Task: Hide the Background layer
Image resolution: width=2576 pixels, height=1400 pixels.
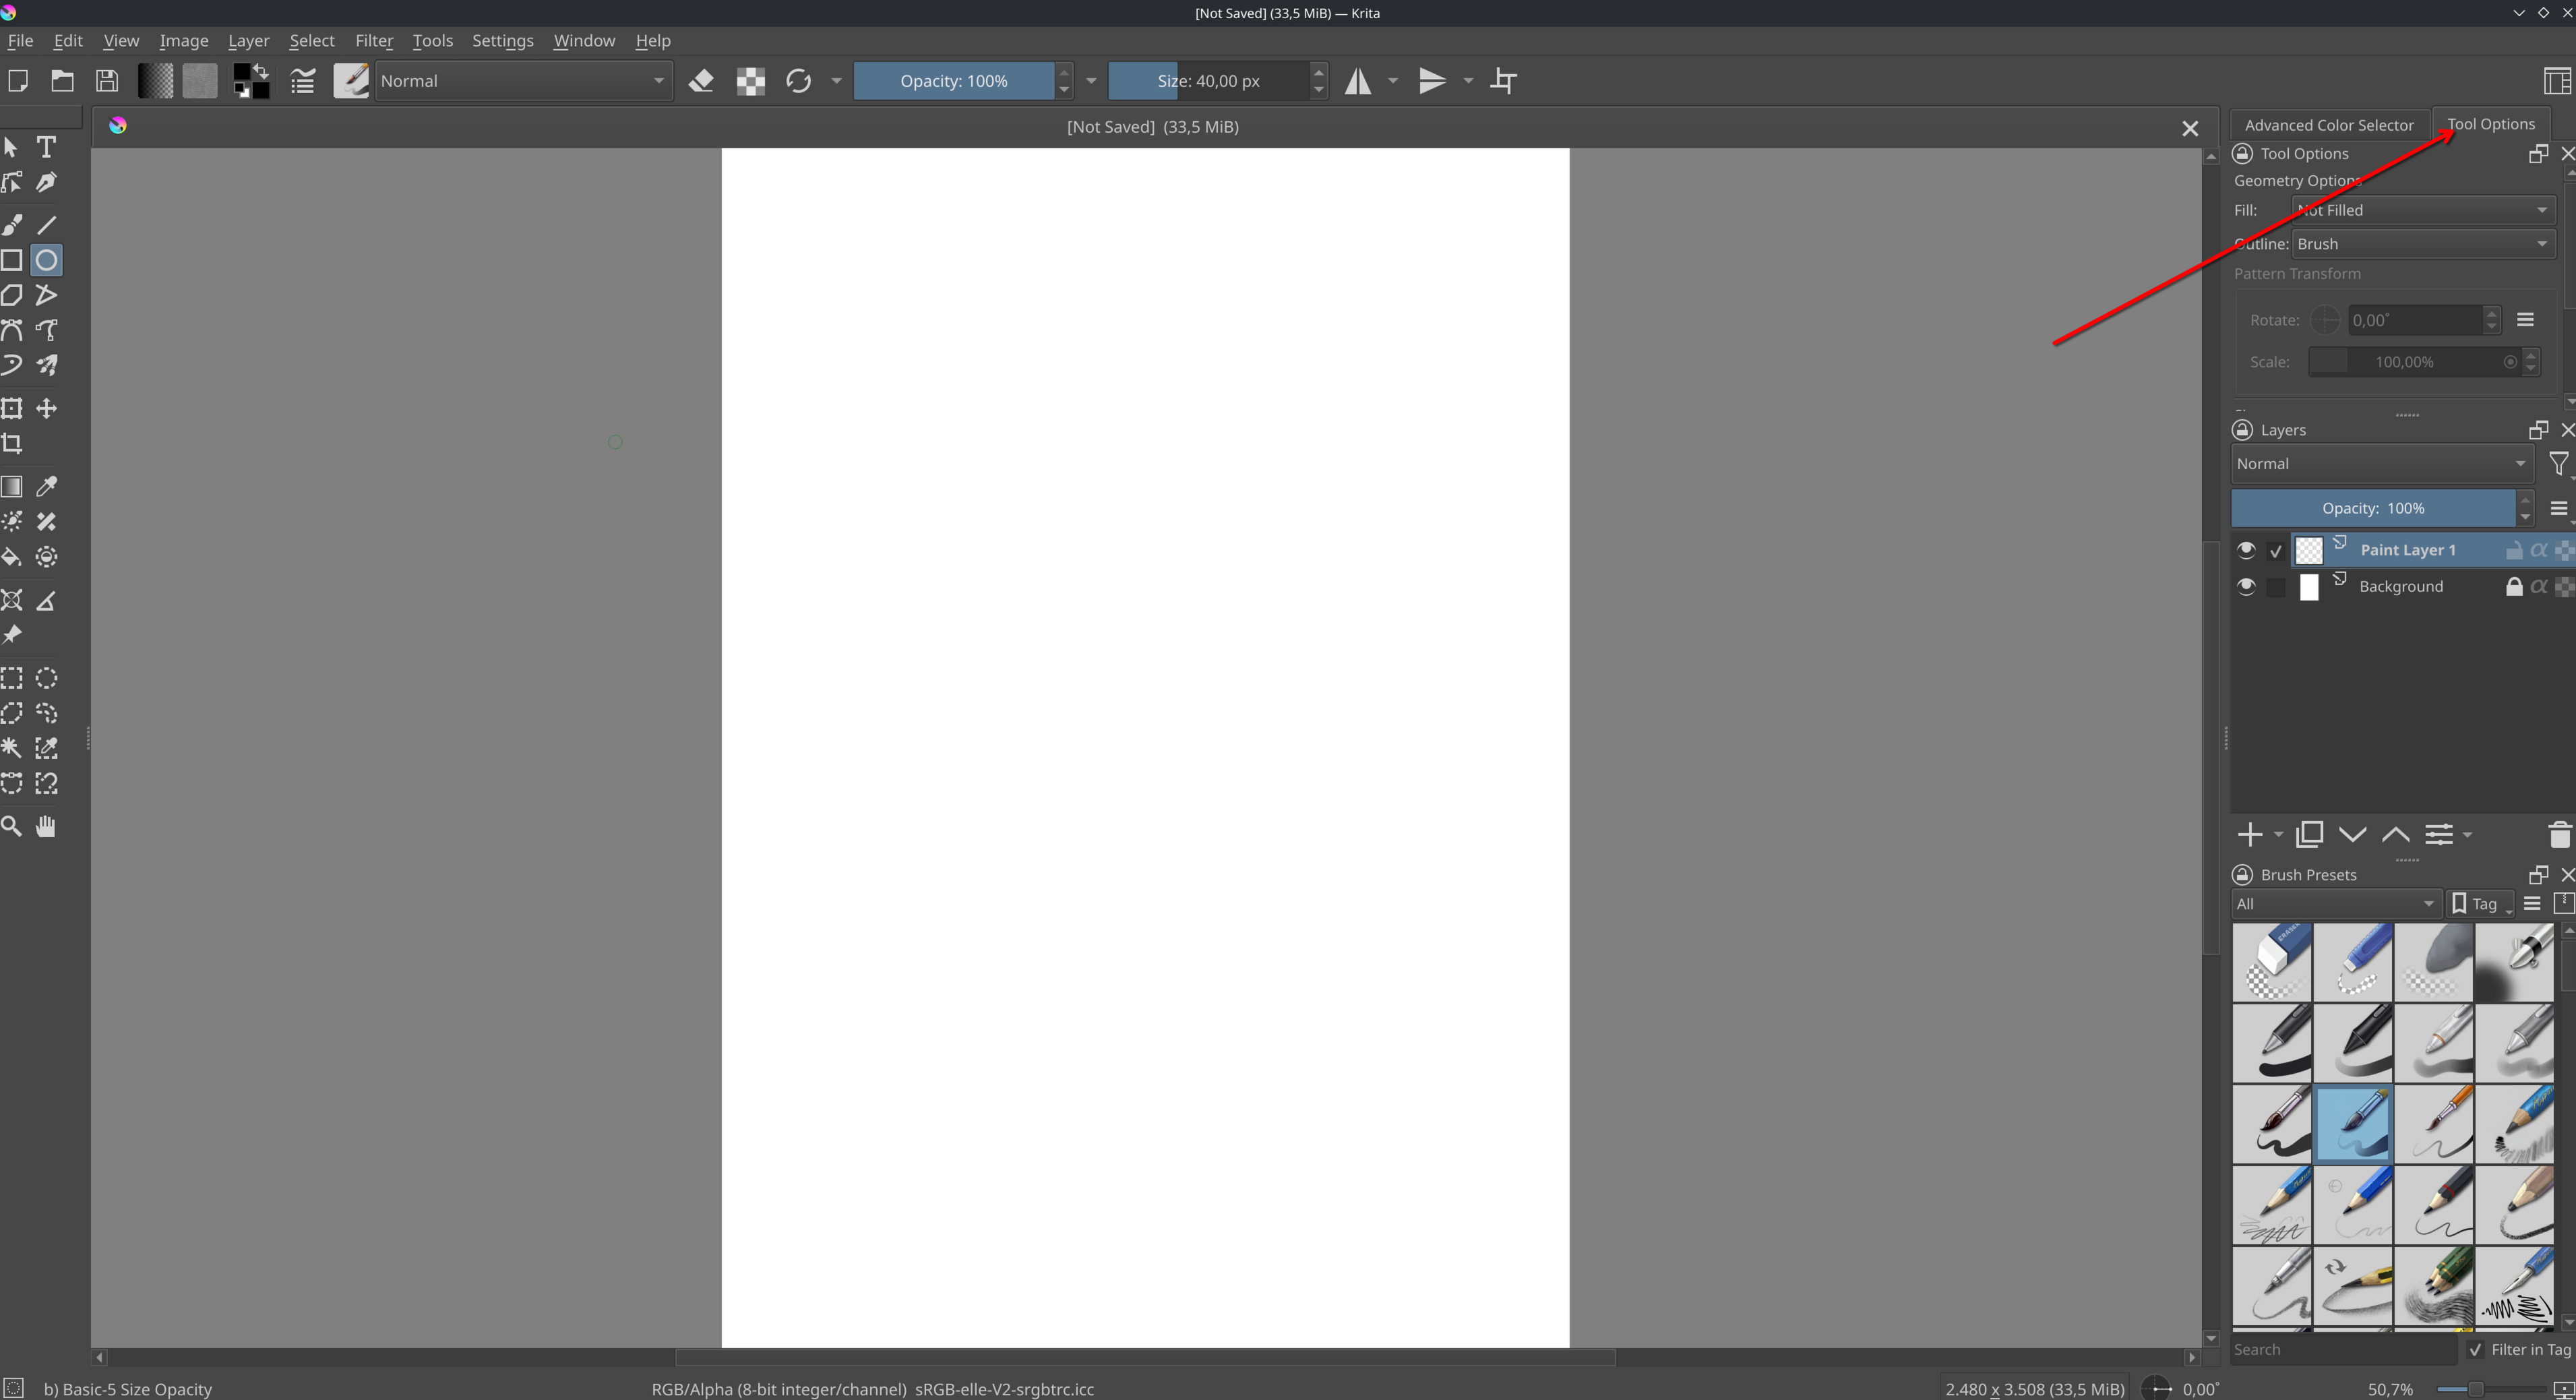Action: [x=2246, y=587]
